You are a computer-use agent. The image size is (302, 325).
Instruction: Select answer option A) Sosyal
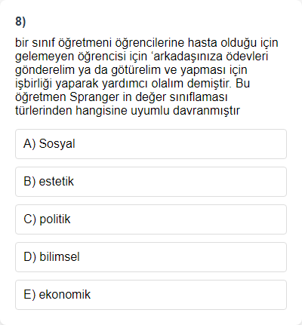[x=151, y=144]
